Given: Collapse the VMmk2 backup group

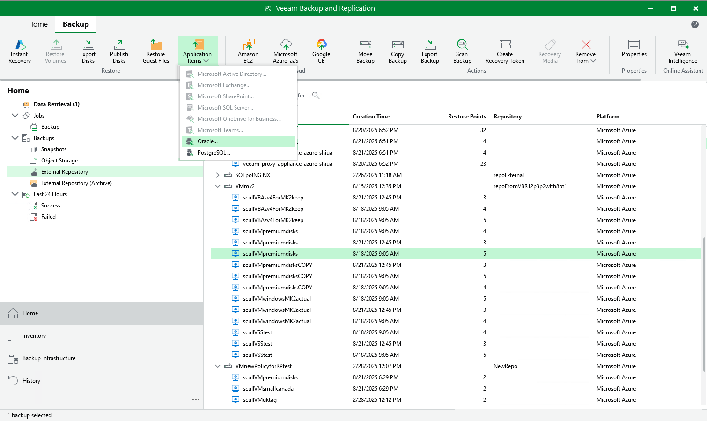Looking at the screenshot, I should 217,186.
